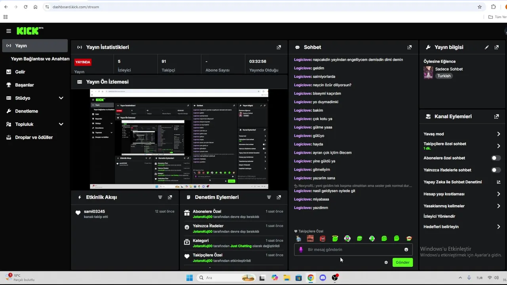The image size is (507, 285).
Task: Click the YAYINDA live badge
Action: [x=83, y=62]
